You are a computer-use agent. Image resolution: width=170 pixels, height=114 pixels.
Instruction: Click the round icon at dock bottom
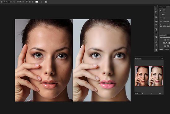pos(156,50)
